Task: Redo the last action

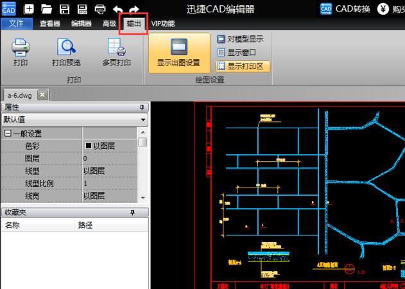Action: pyautogui.click(x=134, y=10)
